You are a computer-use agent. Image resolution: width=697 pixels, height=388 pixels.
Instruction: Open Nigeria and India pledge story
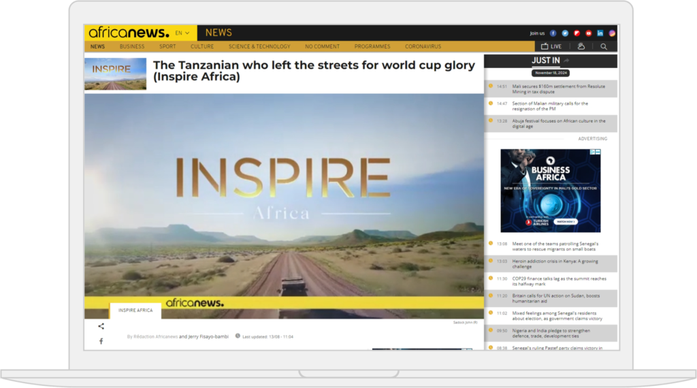tap(550, 334)
